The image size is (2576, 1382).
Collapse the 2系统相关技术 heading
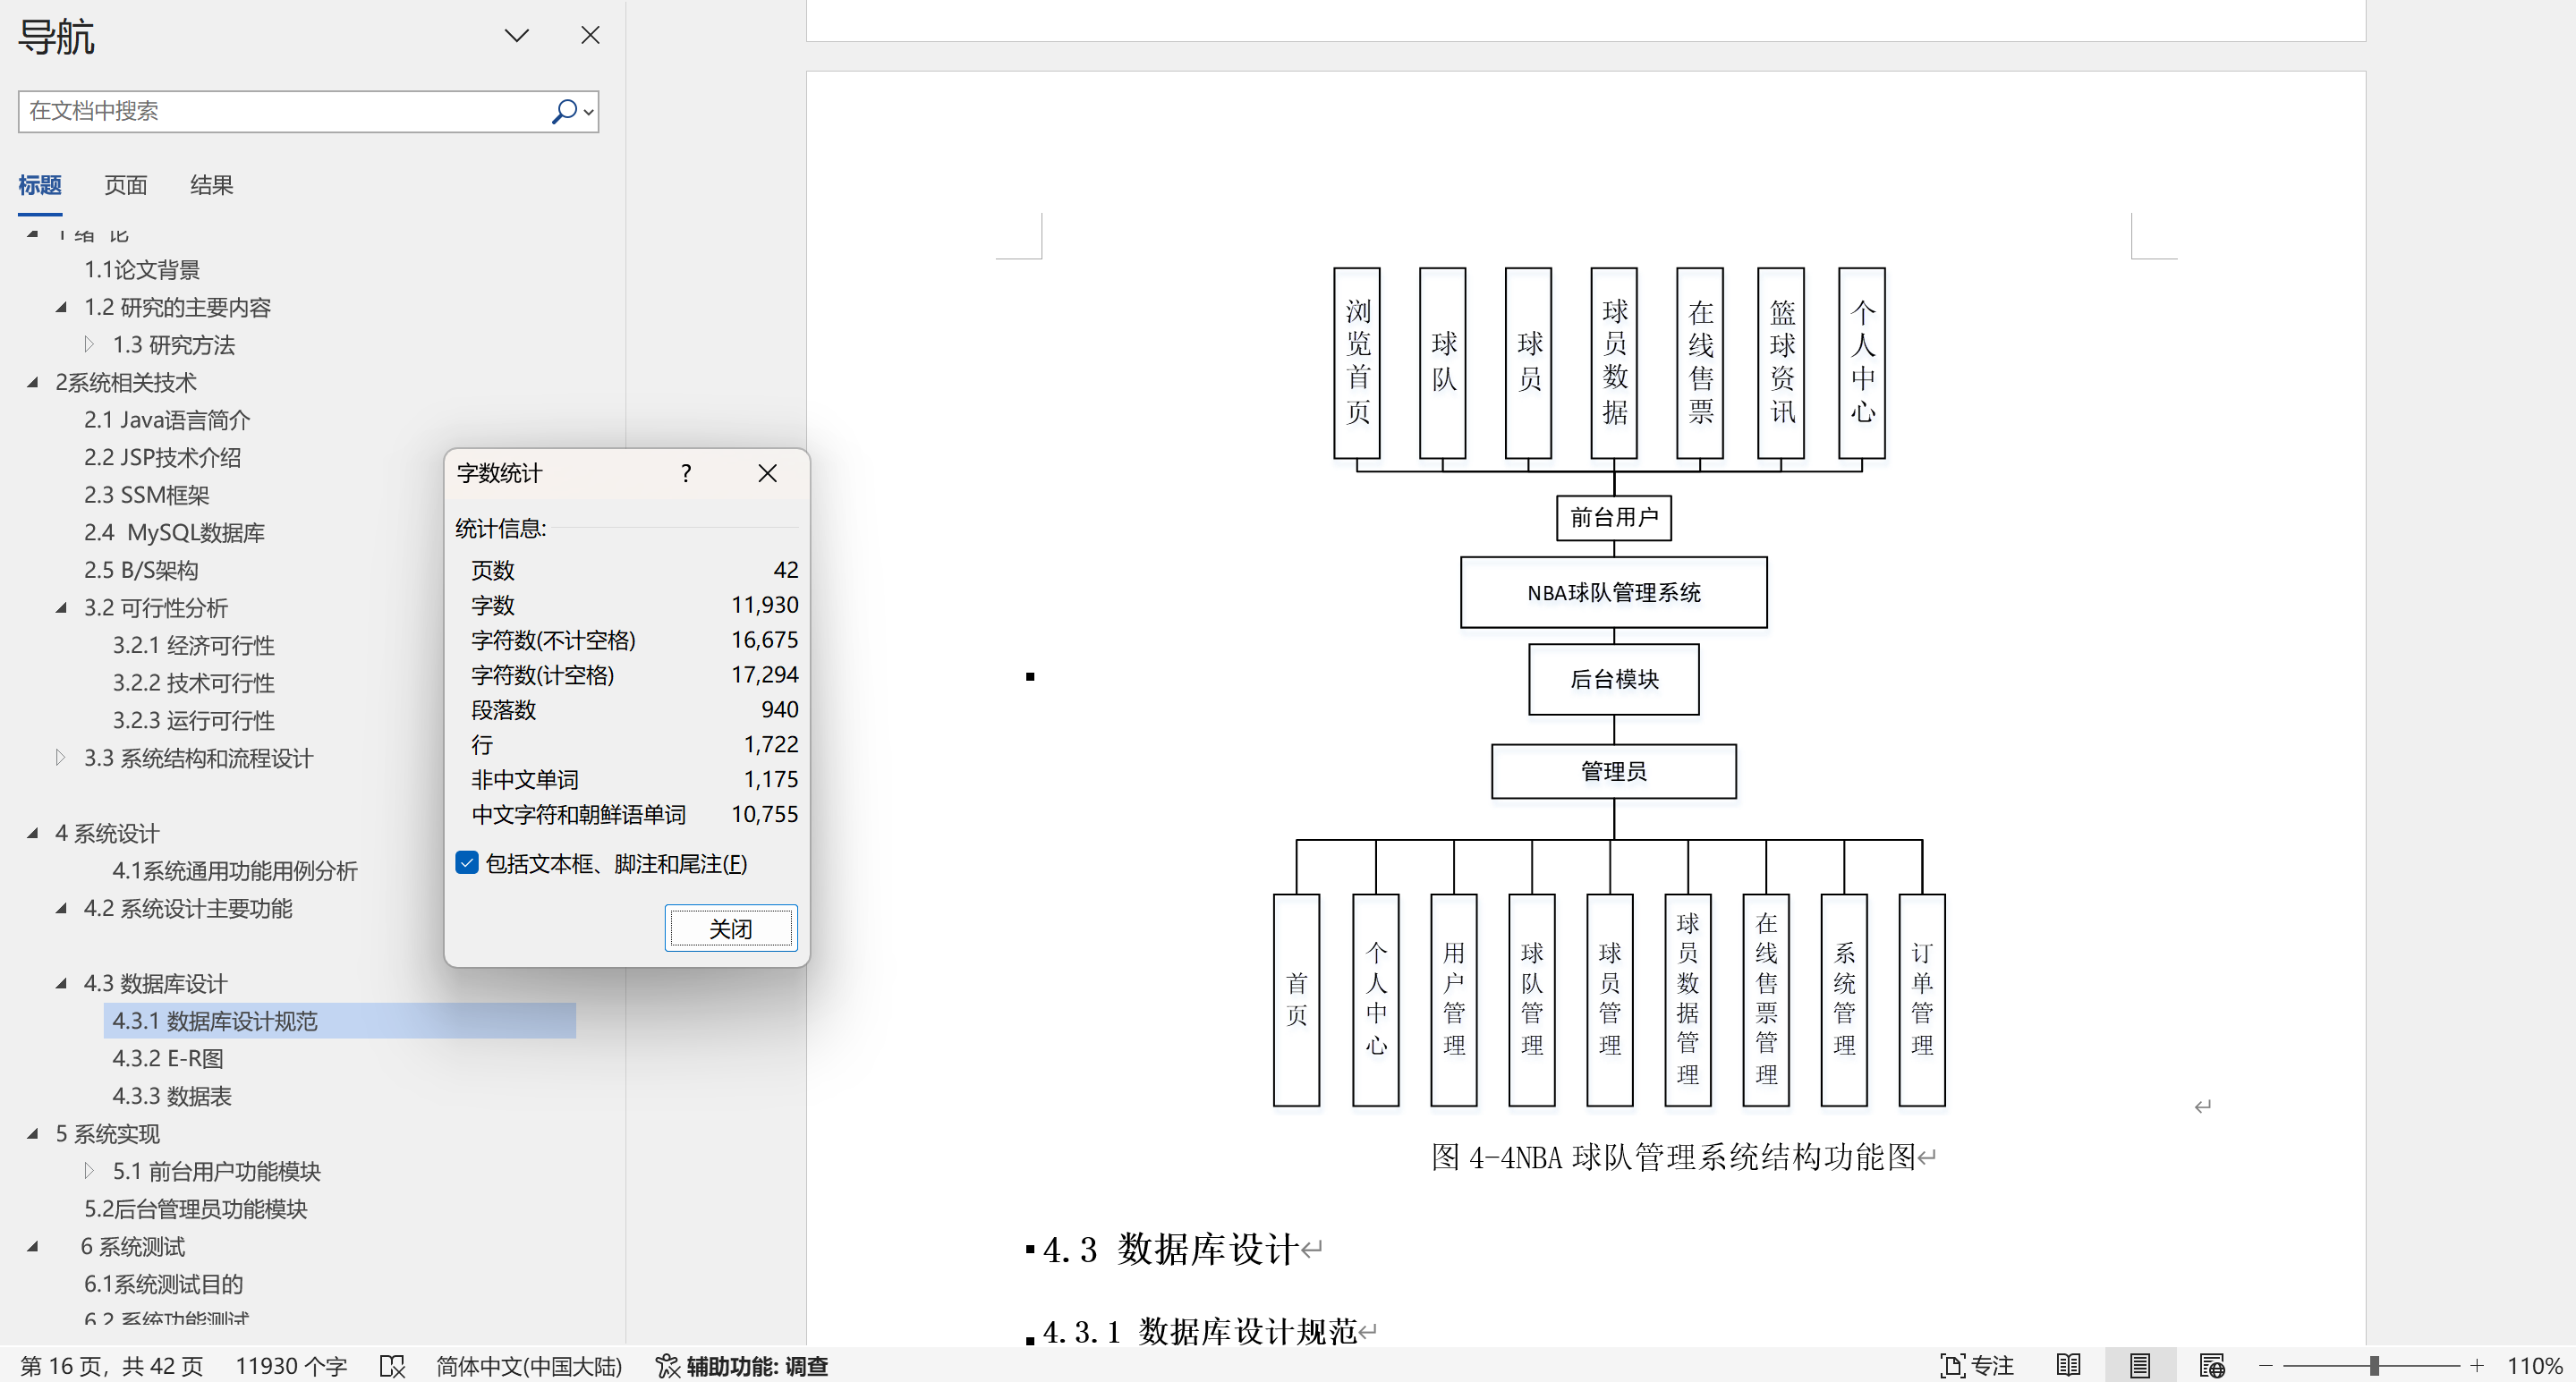click(x=32, y=382)
